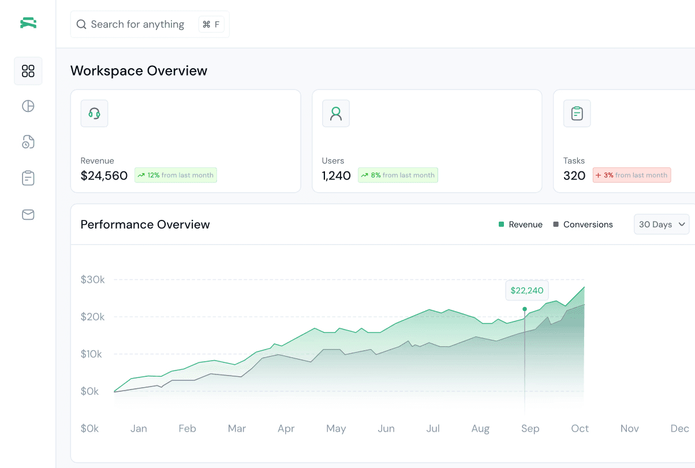Click the $24,560 revenue value
Screen dimensions: 695x468
pos(104,176)
